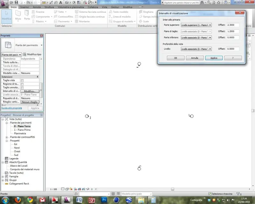Switch to the Inserisci ribbon tab
The height and width of the screenshot is (204, 255).
[x=25, y=7]
